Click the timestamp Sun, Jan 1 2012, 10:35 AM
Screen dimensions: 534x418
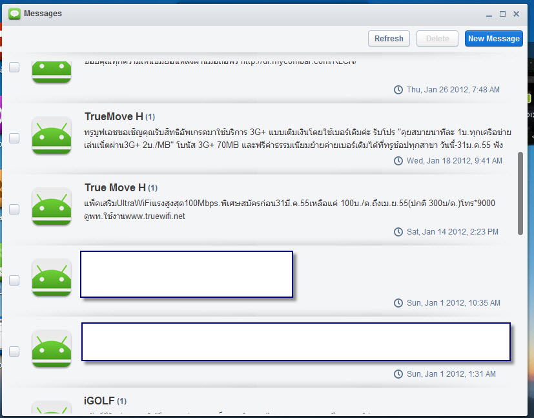[x=453, y=303]
